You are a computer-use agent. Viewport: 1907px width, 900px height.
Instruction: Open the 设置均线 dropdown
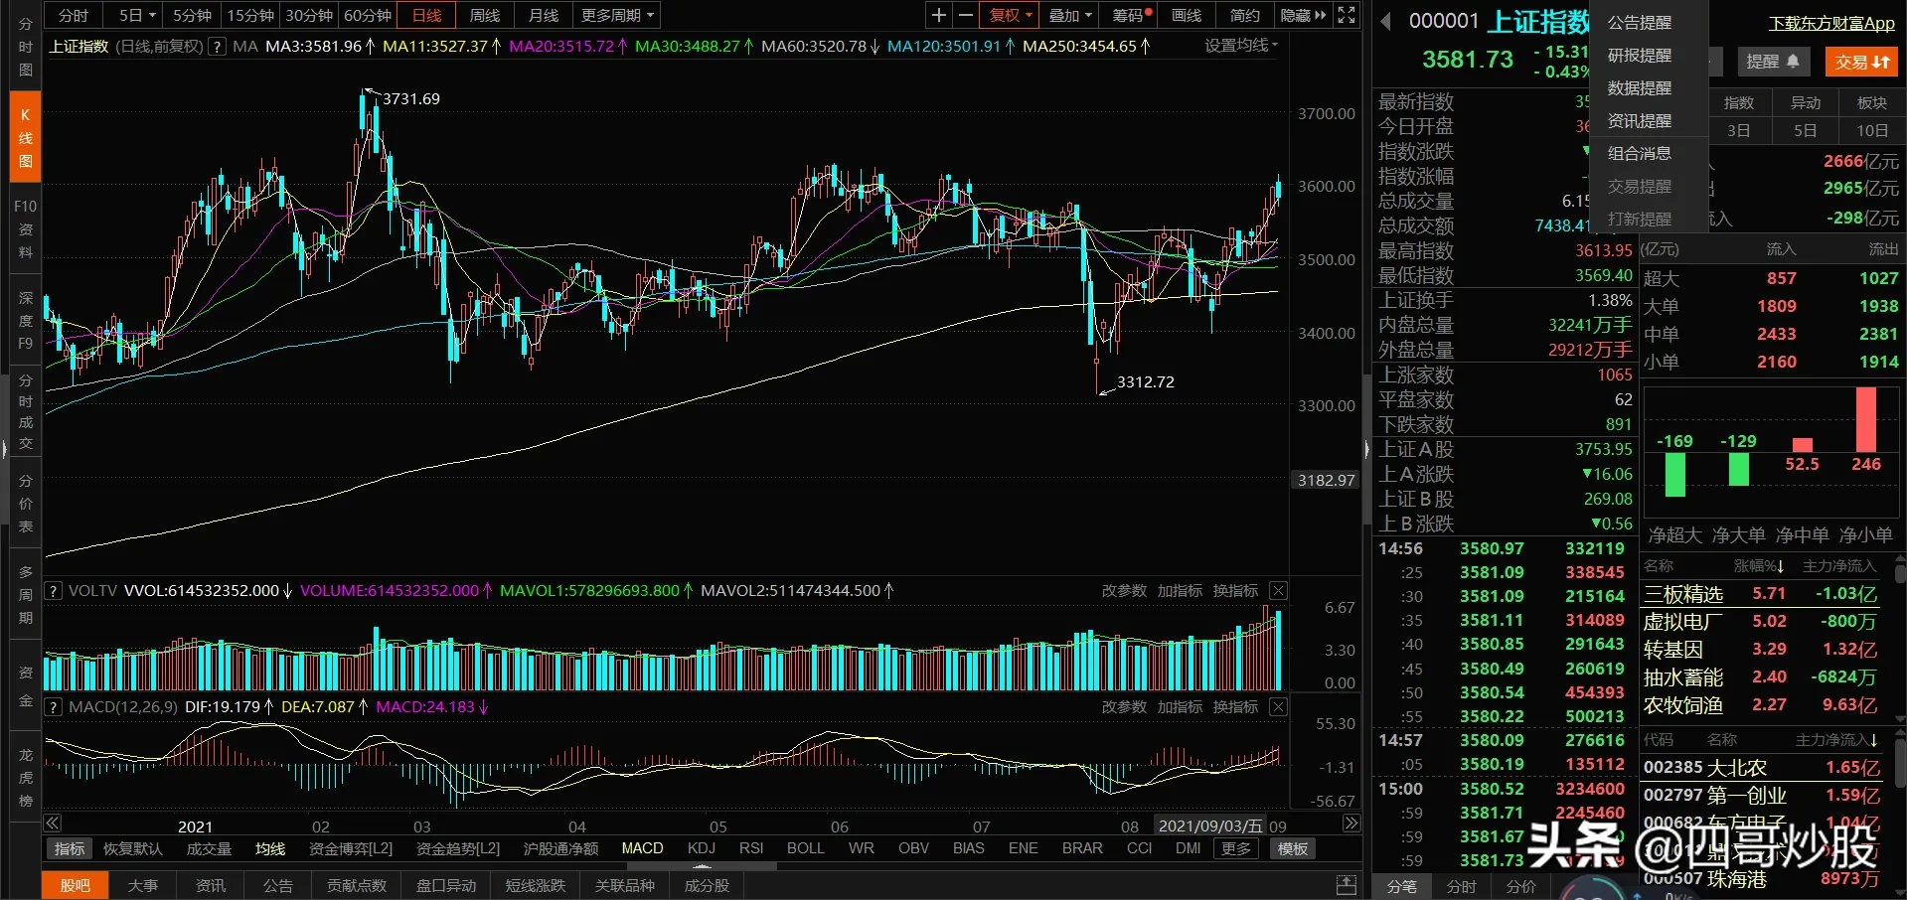[1240, 46]
